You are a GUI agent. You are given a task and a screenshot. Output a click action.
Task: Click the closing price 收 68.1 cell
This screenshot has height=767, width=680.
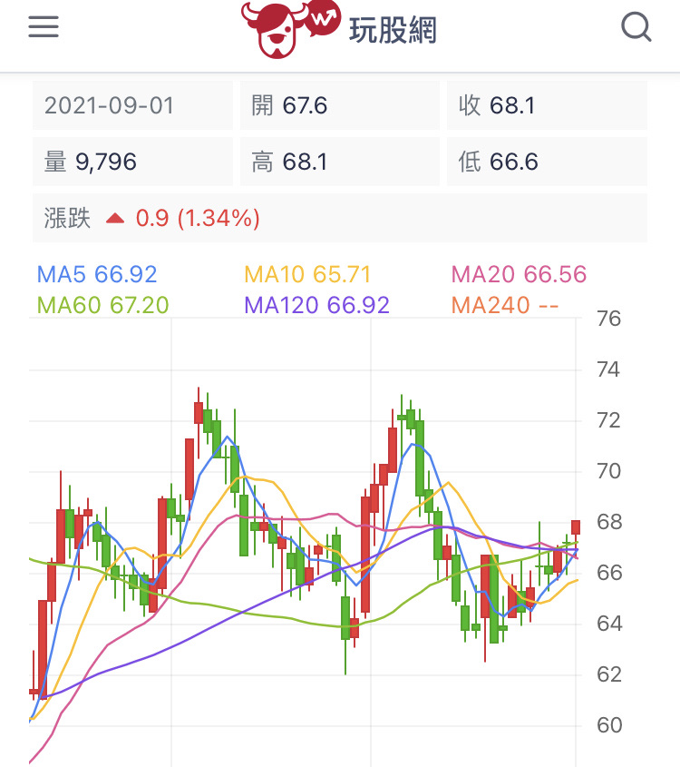(547, 105)
